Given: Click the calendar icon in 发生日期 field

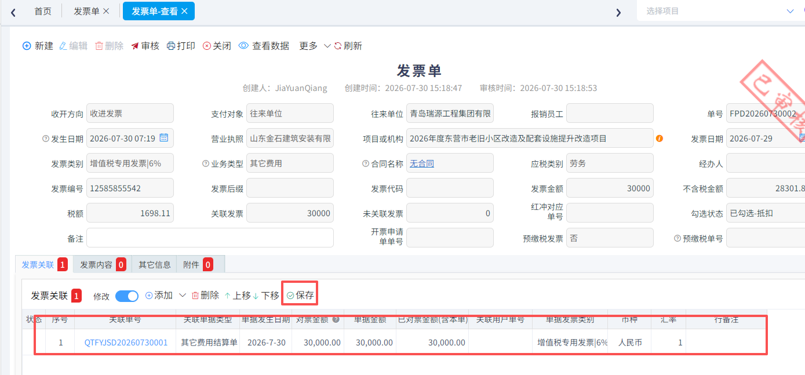Looking at the screenshot, I should point(164,138).
